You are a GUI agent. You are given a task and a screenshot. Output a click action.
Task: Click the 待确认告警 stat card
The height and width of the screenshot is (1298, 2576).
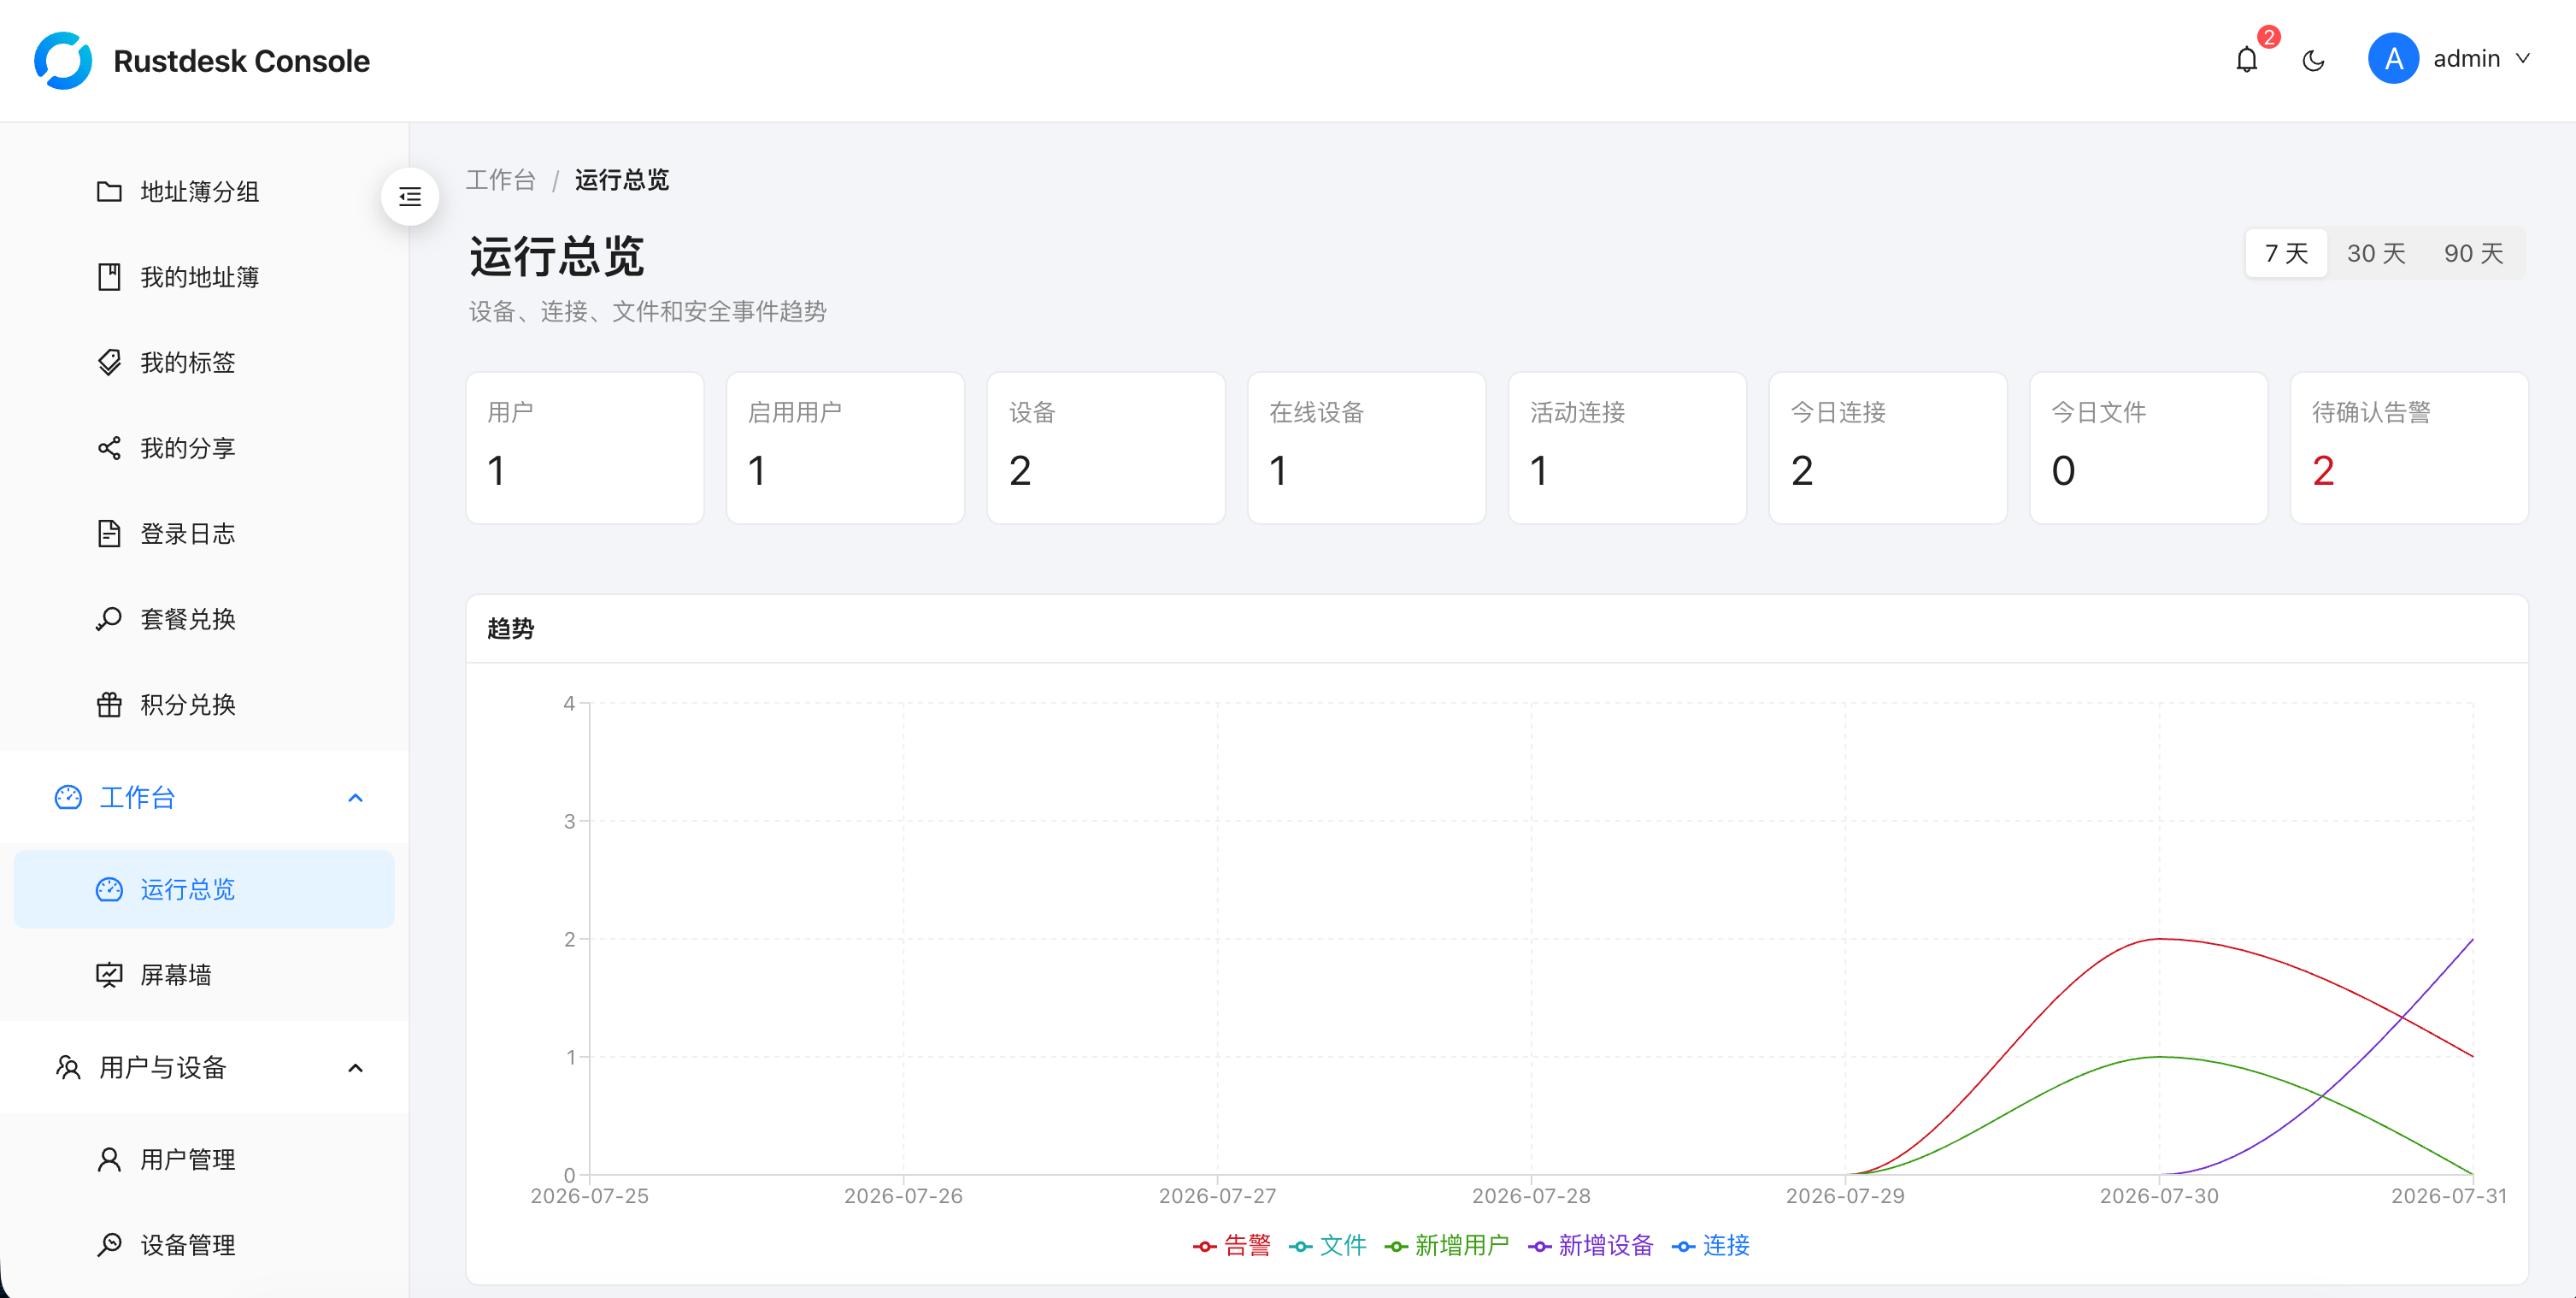[2409, 447]
